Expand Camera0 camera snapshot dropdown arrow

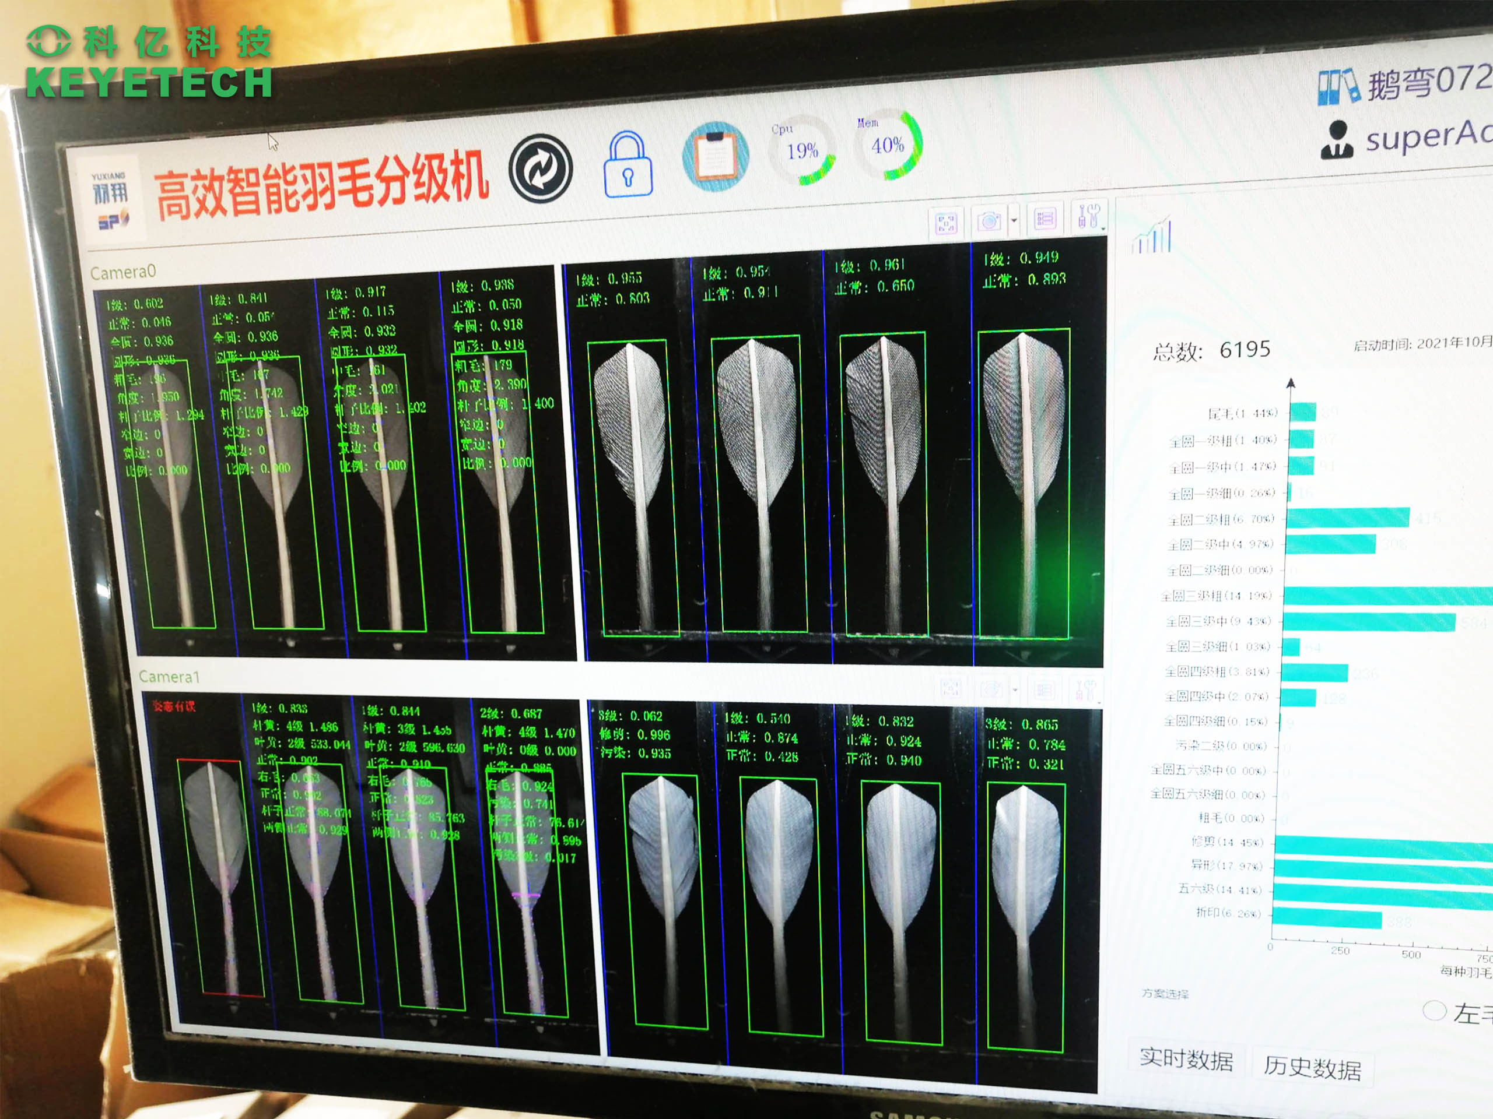point(1014,220)
